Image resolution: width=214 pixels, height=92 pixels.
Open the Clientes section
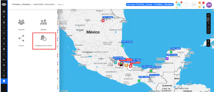[43, 25]
